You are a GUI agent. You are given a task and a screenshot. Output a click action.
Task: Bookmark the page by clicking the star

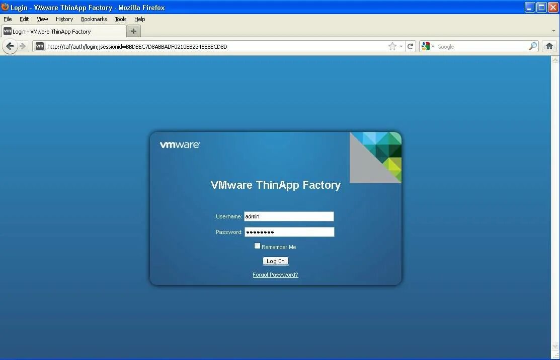tap(391, 46)
